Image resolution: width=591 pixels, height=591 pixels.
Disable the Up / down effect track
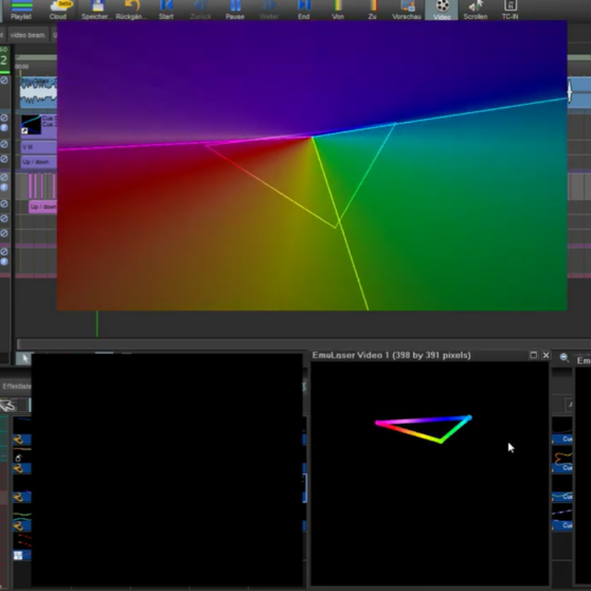(5, 160)
